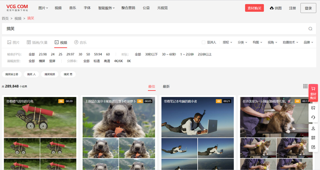
Task: Click the red 素材购买 header button
Action: (x=254, y=8)
